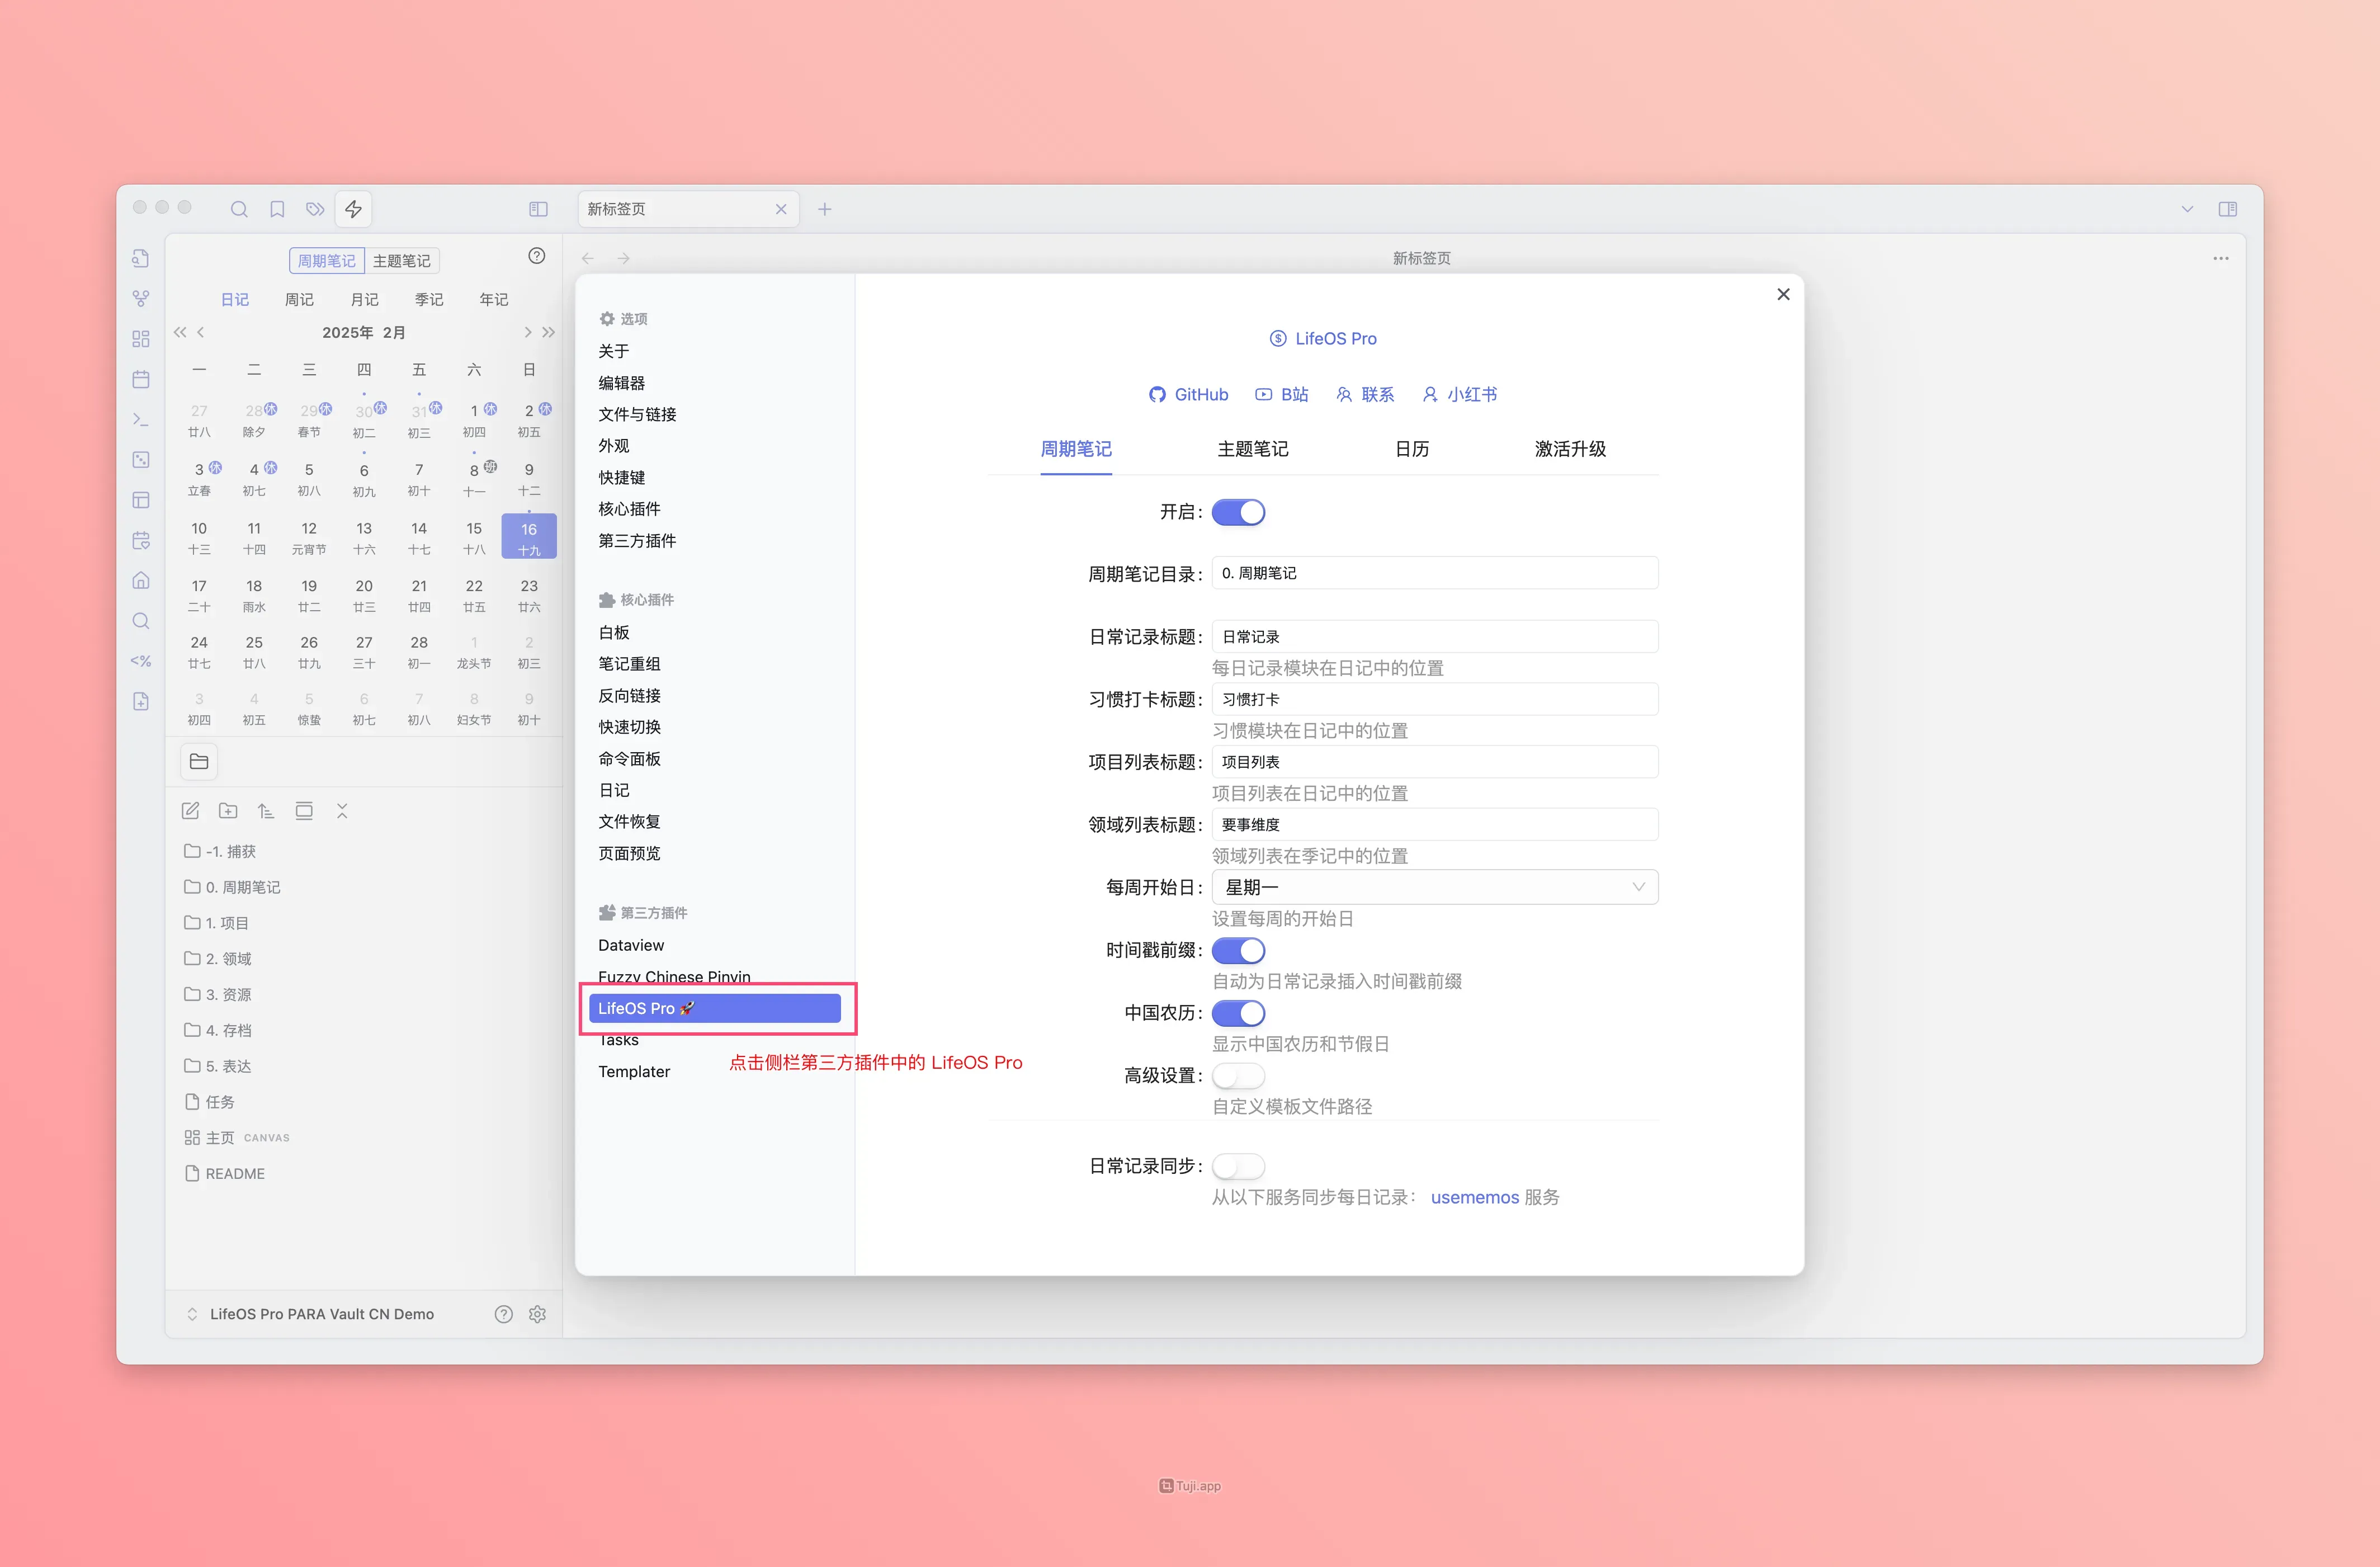Viewport: 2380px width, 1567px height.
Task: Open the 每周开始日 dropdown
Action: 1434,887
